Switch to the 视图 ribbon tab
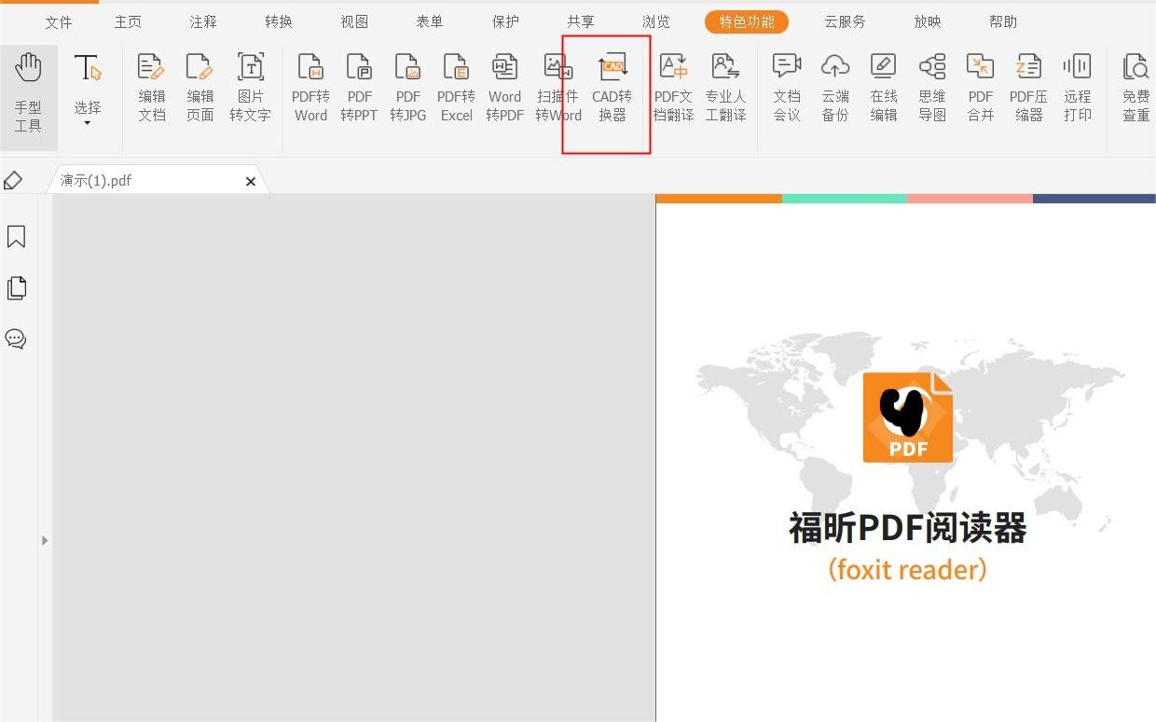 [x=354, y=21]
